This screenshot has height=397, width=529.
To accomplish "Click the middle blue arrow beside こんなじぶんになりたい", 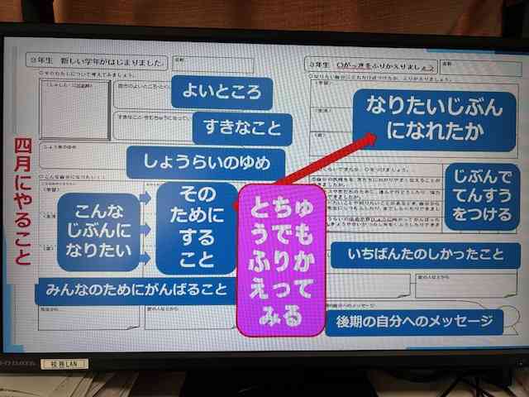I will pyautogui.click(x=147, y=227).
